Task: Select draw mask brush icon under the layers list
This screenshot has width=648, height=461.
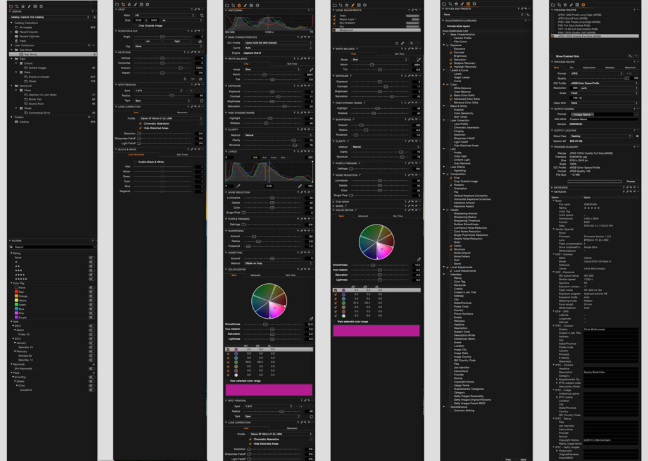Action: click(402, 43)
